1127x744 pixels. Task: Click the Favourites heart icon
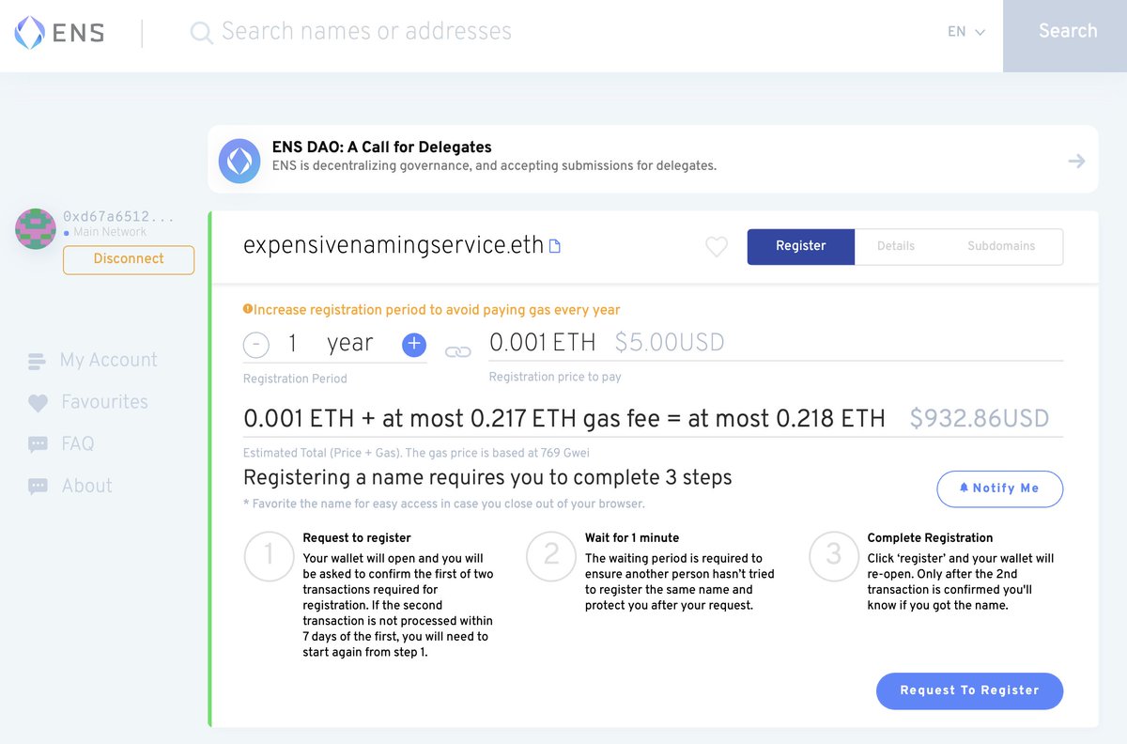tap(38, 403)
